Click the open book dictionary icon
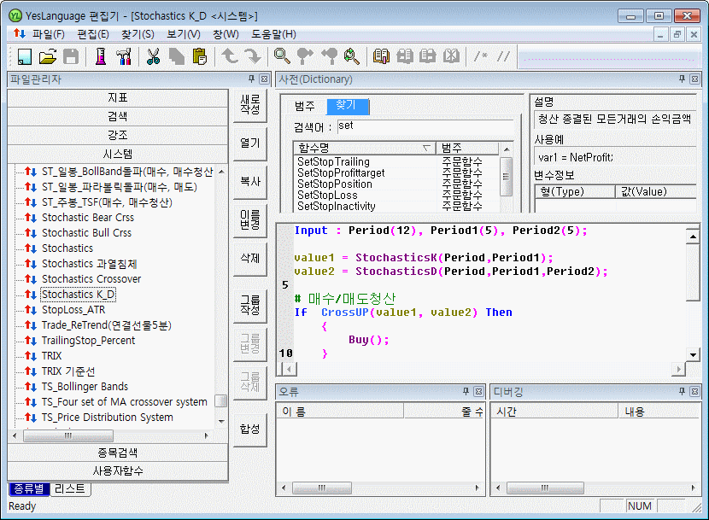This screenshot has height=520, width=709. (381, 56)
